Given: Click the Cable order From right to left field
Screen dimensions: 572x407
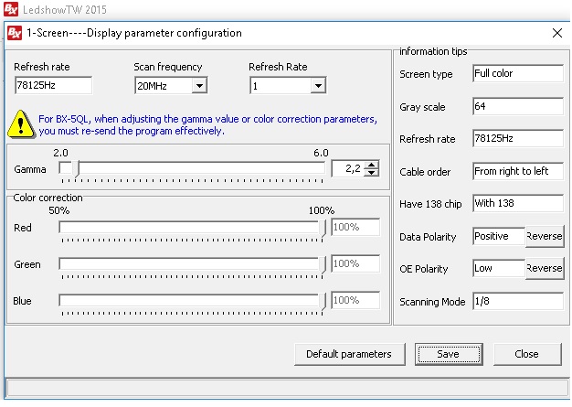Looking at the screenshot, I should pos(518,171).
